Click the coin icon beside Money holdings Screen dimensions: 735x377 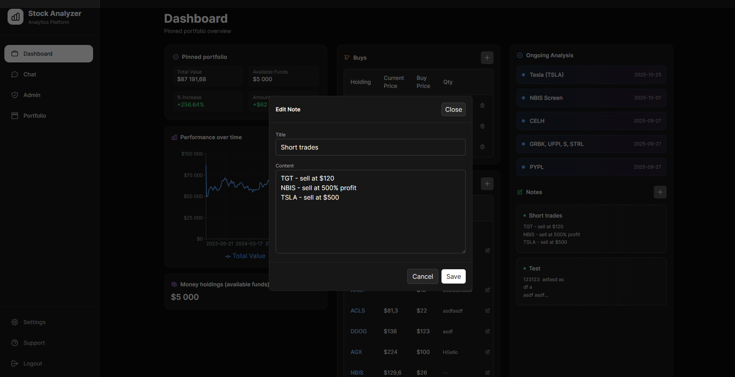tap(174, 284)
